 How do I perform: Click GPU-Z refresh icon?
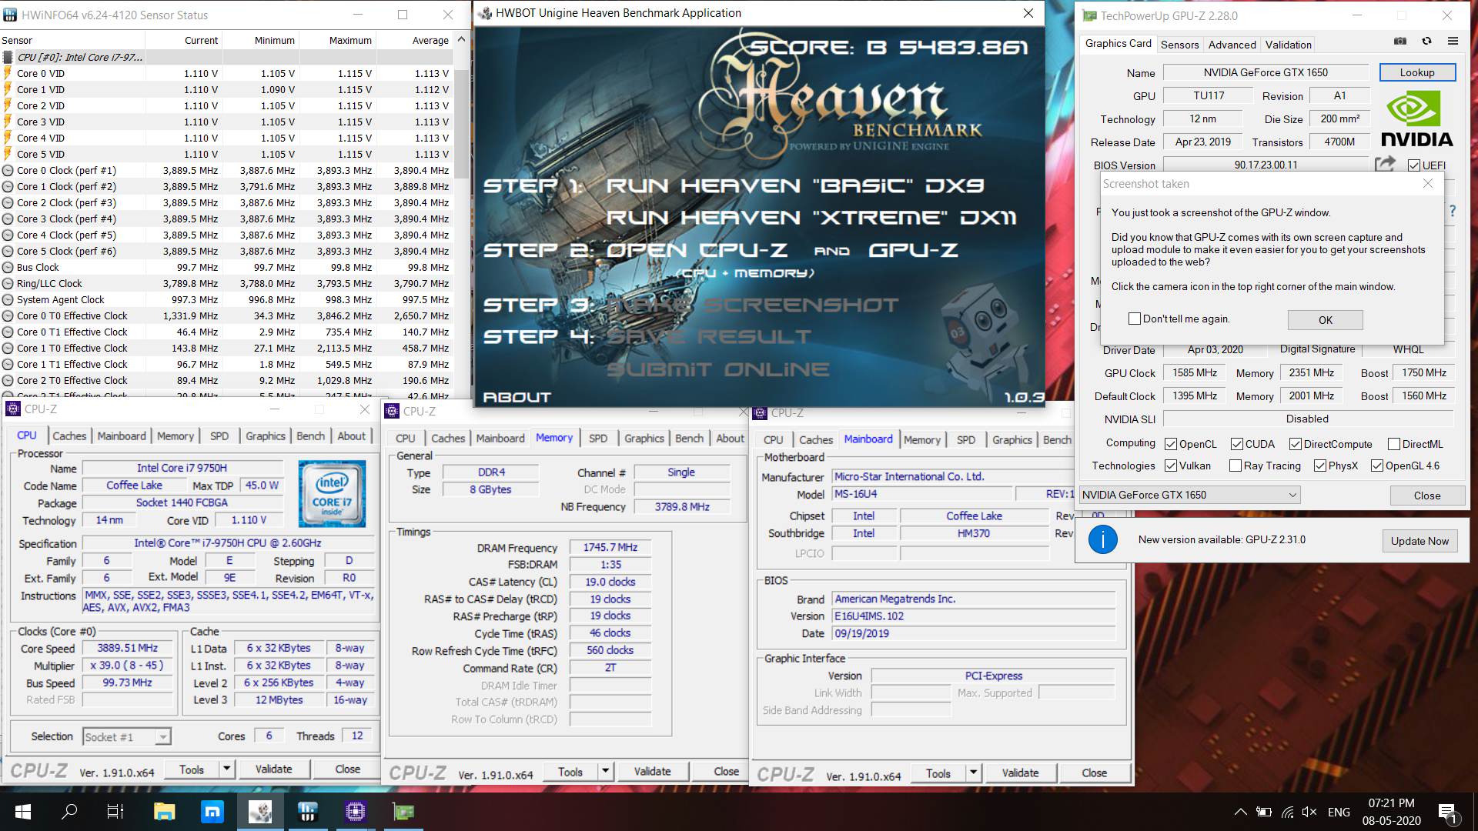click(1426, 42)
